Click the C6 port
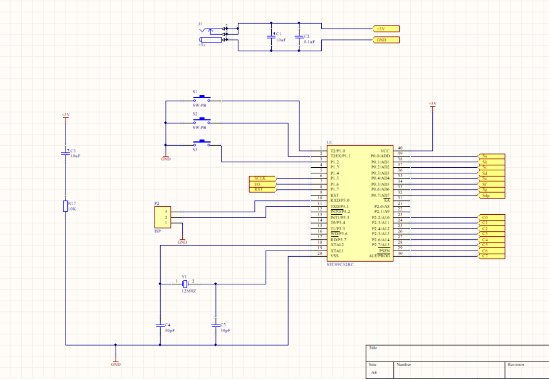This screenshot has width=549, height=379. 491,251
